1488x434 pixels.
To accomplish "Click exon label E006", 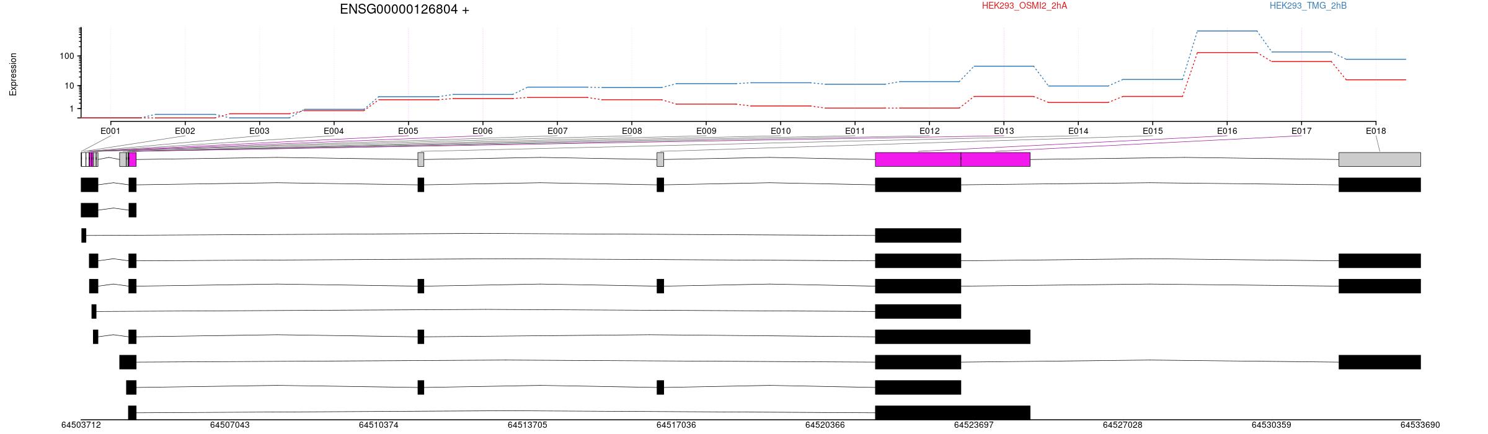I will tap(482, 131).
